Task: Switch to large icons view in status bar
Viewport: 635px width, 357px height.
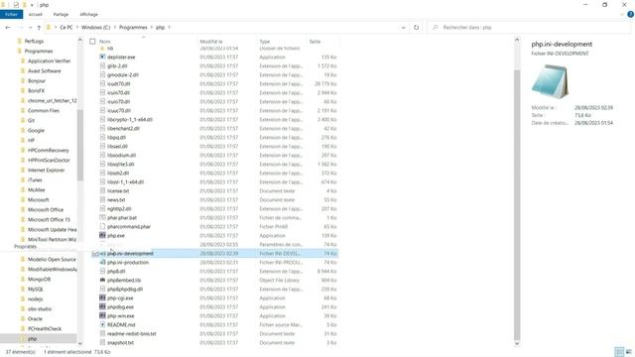Action: tap(629, 352)
